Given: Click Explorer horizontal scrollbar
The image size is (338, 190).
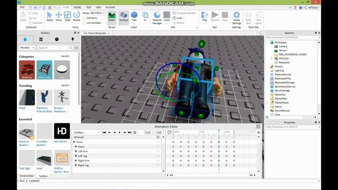Looking at the screenshot, I should click(x=291, y=117).
